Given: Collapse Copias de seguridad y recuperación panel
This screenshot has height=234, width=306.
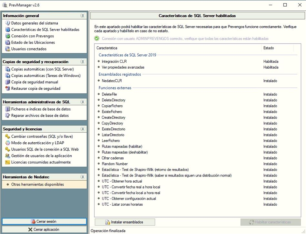Looking at the screenshot, I should point(83,62).
